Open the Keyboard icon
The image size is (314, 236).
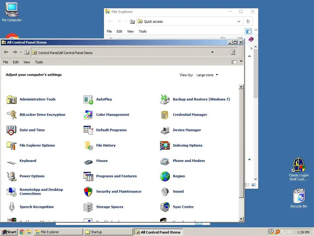(11, 162)
